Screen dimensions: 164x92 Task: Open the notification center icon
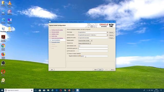click(x=161, y=90)
